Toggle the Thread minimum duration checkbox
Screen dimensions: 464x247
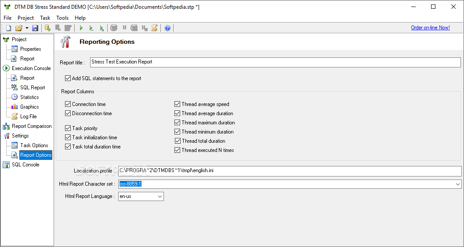point(177,132)
